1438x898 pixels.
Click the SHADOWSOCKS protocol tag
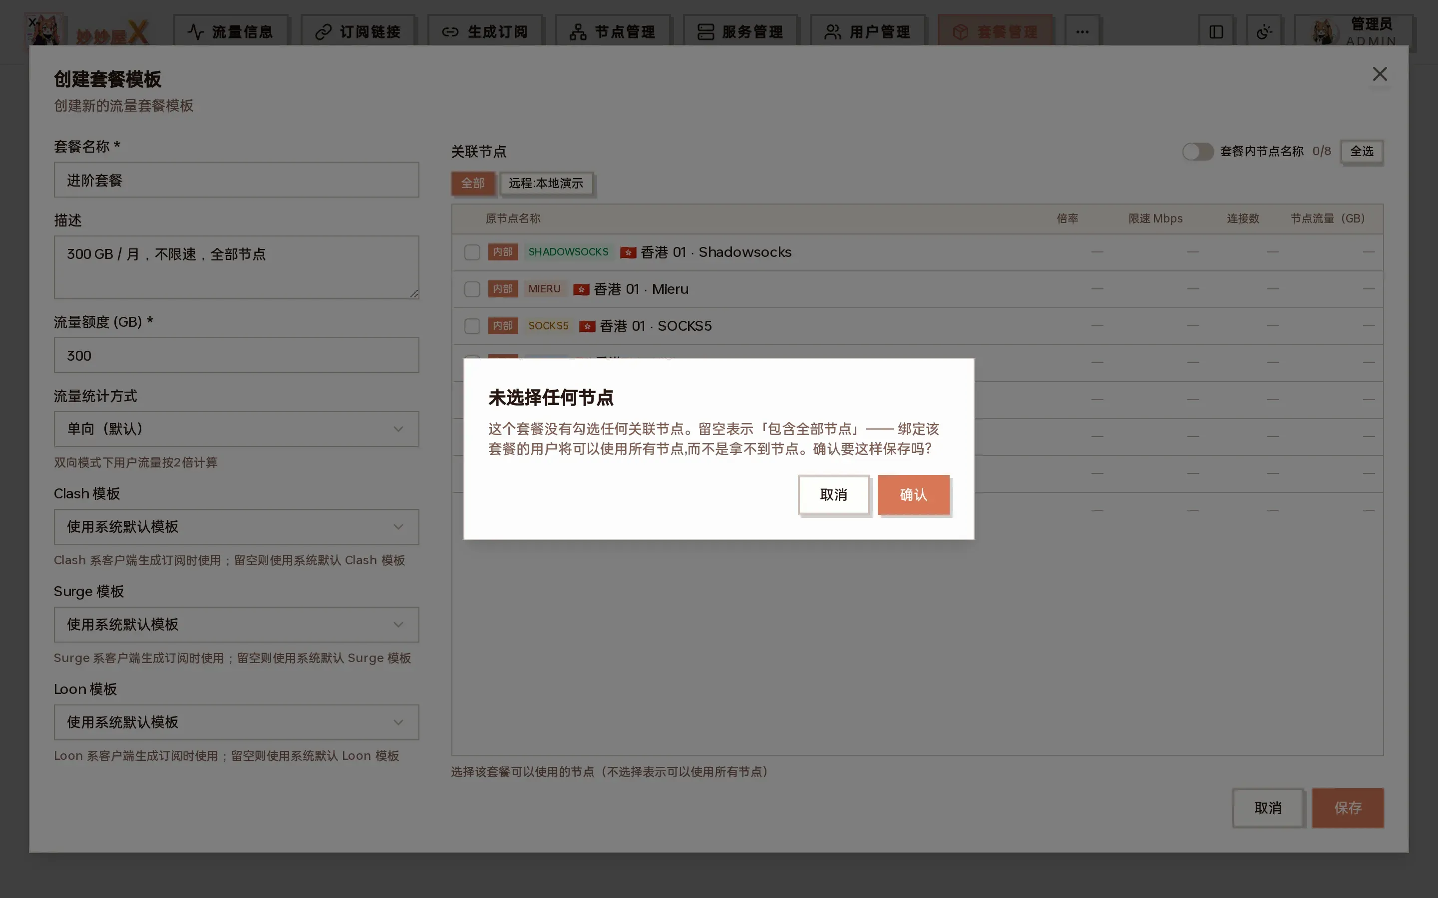[x=568, y=252]
